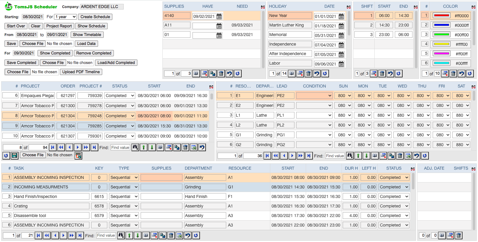
Task: Click the binoculars find icon in resources toolbar
Action: pos(350,155)
